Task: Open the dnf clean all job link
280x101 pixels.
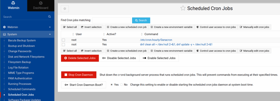Action: 176,44
